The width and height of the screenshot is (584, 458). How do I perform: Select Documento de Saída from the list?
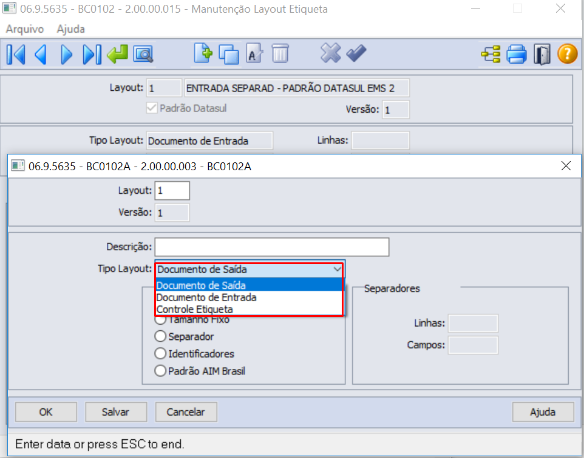coord(249,285)
